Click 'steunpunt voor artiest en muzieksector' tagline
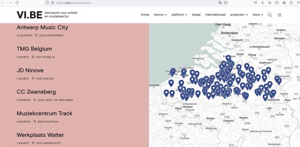This screenshot has height=147, width=300. 61,14
